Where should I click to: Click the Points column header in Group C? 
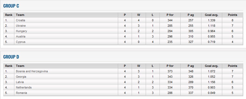232,15
